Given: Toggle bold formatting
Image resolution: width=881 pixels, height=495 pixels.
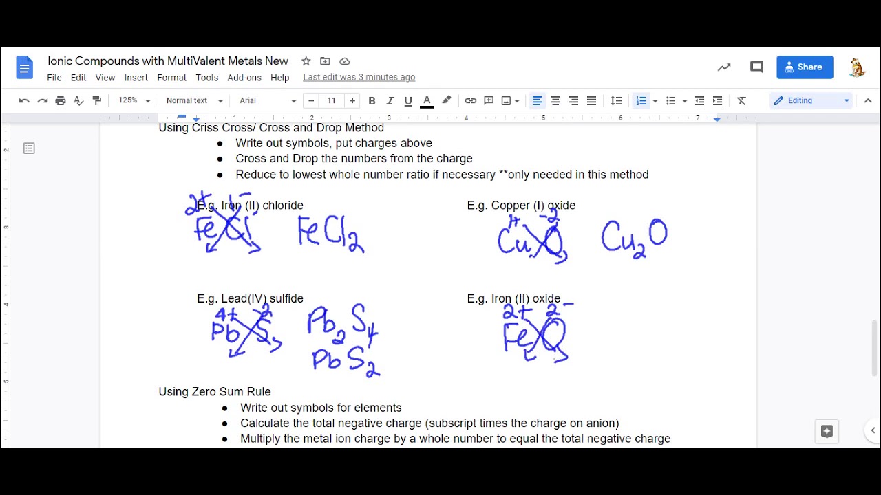Looking at the screenshot, I should pyautogui.click(x=372, y=101).
